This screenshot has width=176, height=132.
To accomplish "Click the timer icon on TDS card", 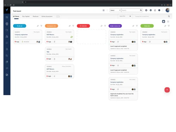I will [x=55, y=59].
